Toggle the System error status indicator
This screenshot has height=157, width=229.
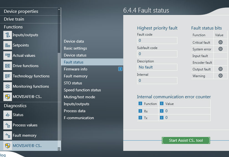tap(221, 49)
